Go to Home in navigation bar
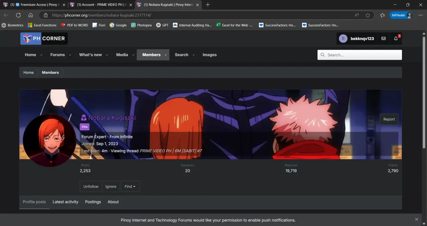 click(30, 55)
